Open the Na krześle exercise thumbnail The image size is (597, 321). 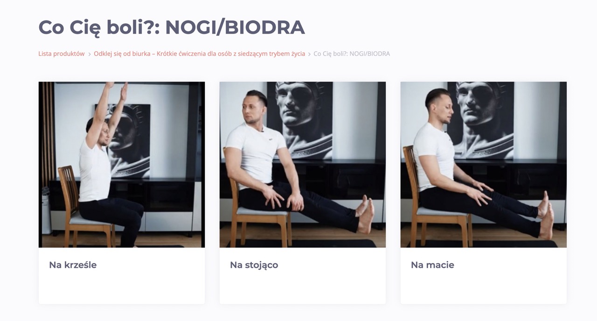pyautogui.click(x=122, y=164)
